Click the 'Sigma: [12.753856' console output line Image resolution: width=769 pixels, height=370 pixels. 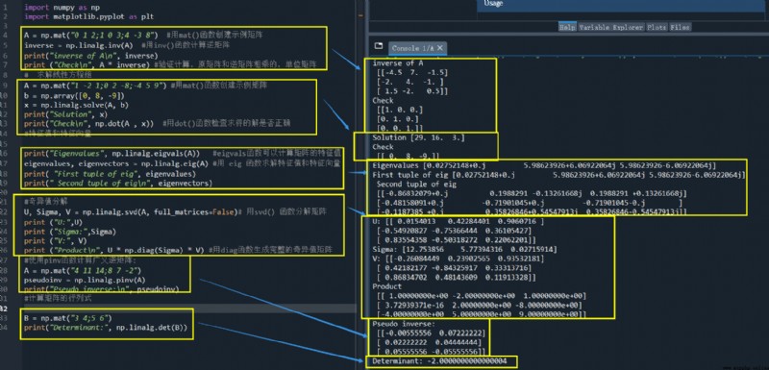point(464,249)
